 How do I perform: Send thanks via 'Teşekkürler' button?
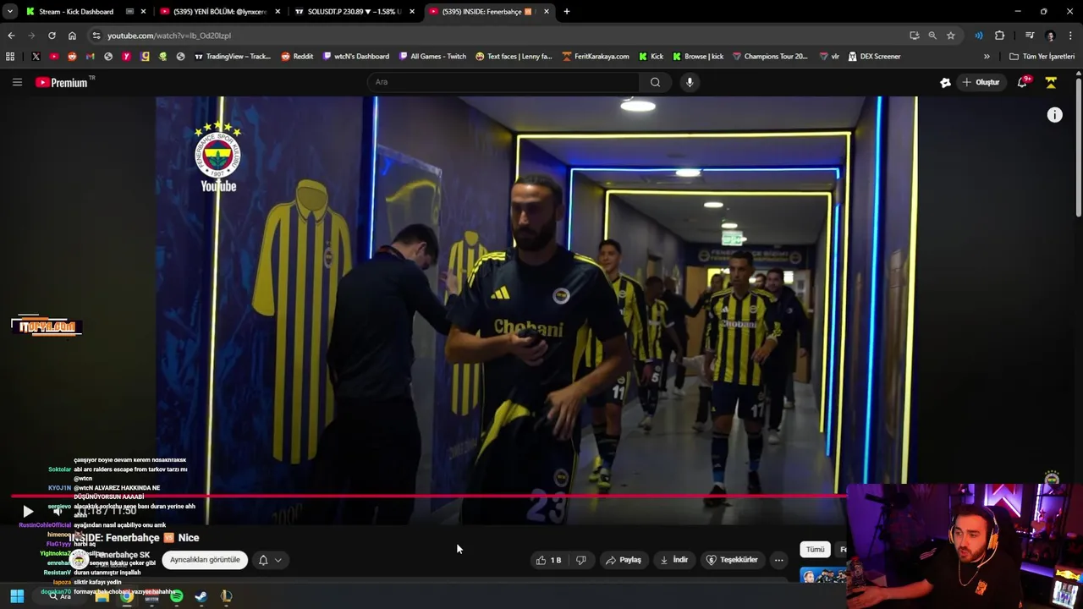tap(733, 560)
